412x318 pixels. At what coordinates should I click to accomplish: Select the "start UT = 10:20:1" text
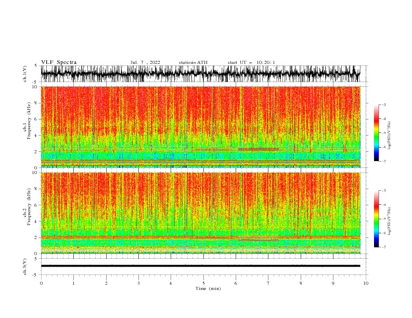(x=251, y=62)
